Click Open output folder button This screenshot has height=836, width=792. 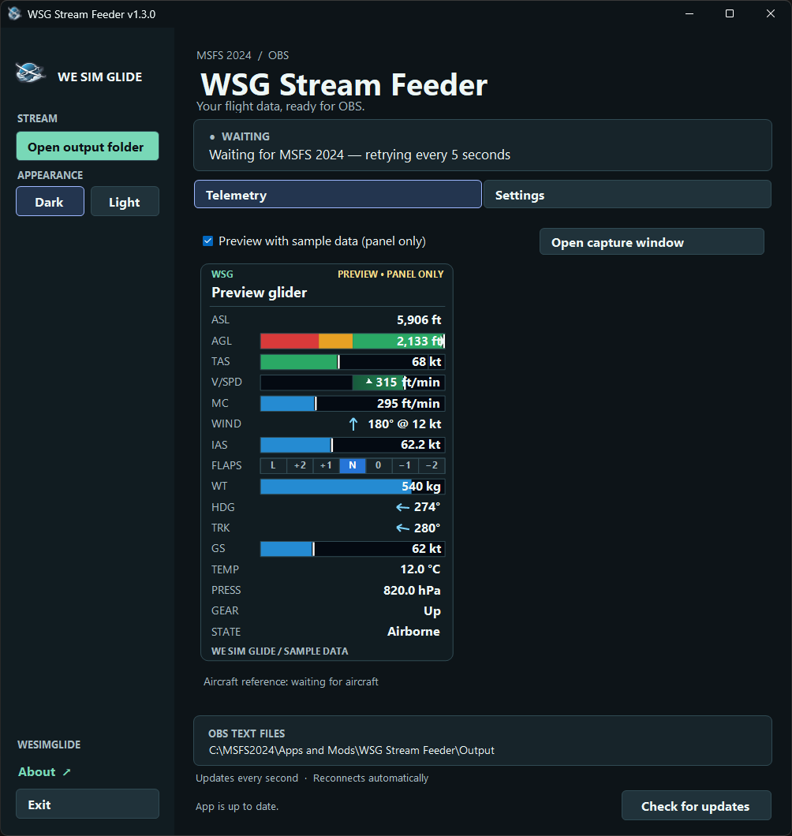click(88, 146)
